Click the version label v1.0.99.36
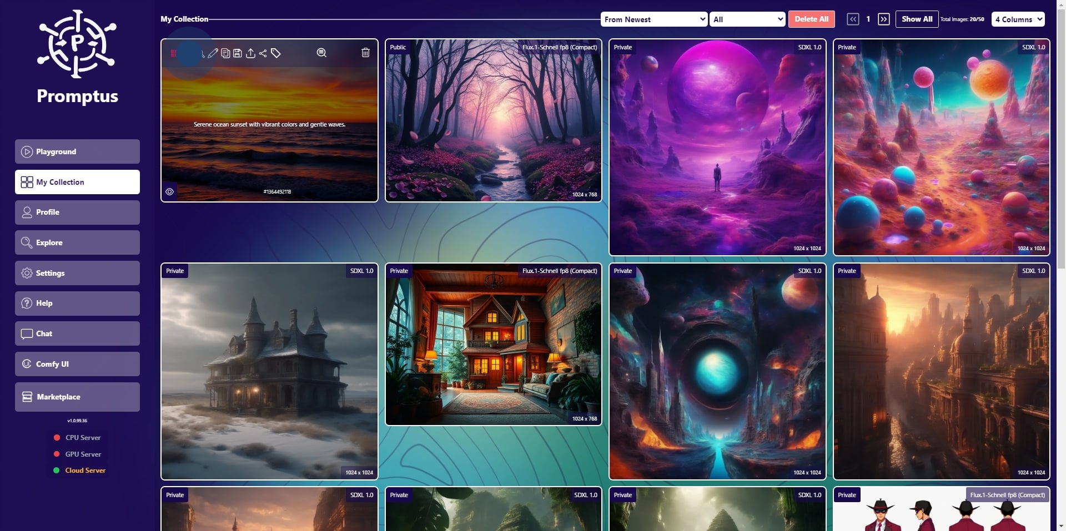Viewport: 1066px width, 531px height. [x=77, y=421]
